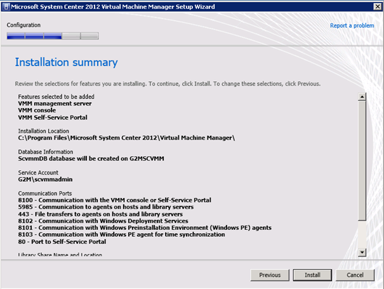This screenshot has height=289, width=384.
Task: Close the Setup Wizard window
Action: [378, 6]
